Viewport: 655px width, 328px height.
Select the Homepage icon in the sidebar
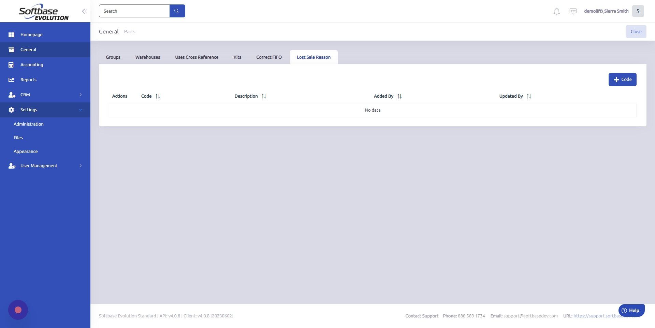pos(11,34)
